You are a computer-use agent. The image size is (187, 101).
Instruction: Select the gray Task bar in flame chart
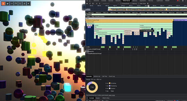pyautogui.click(x=136, y=18)
